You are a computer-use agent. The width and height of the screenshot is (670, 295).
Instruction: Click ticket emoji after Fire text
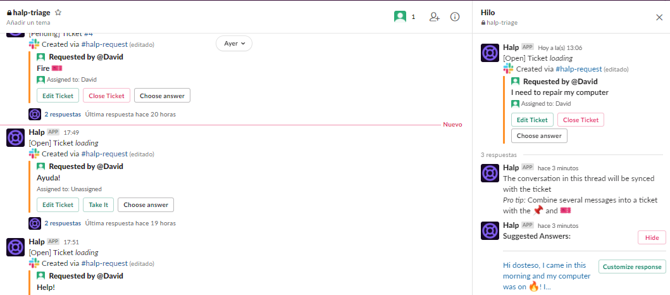point(57,68)
